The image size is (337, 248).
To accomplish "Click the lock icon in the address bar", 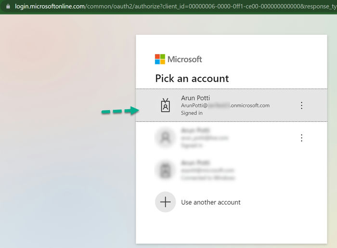I will pyautogui.click(x=8, y=6).
